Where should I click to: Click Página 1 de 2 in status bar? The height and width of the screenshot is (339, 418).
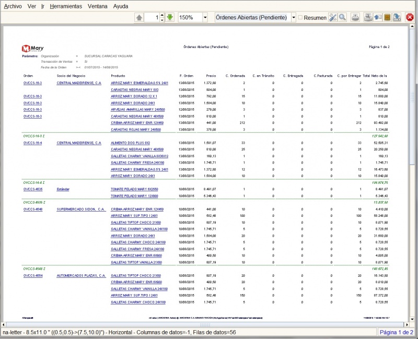click(x=397, y=332)
